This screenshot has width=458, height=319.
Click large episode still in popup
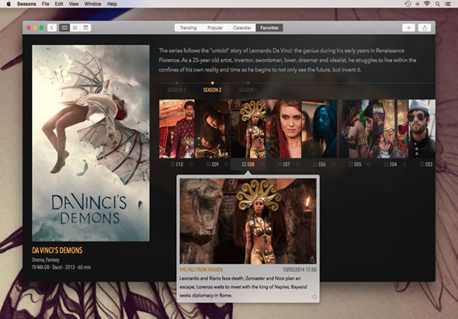(x=248, y=221)
